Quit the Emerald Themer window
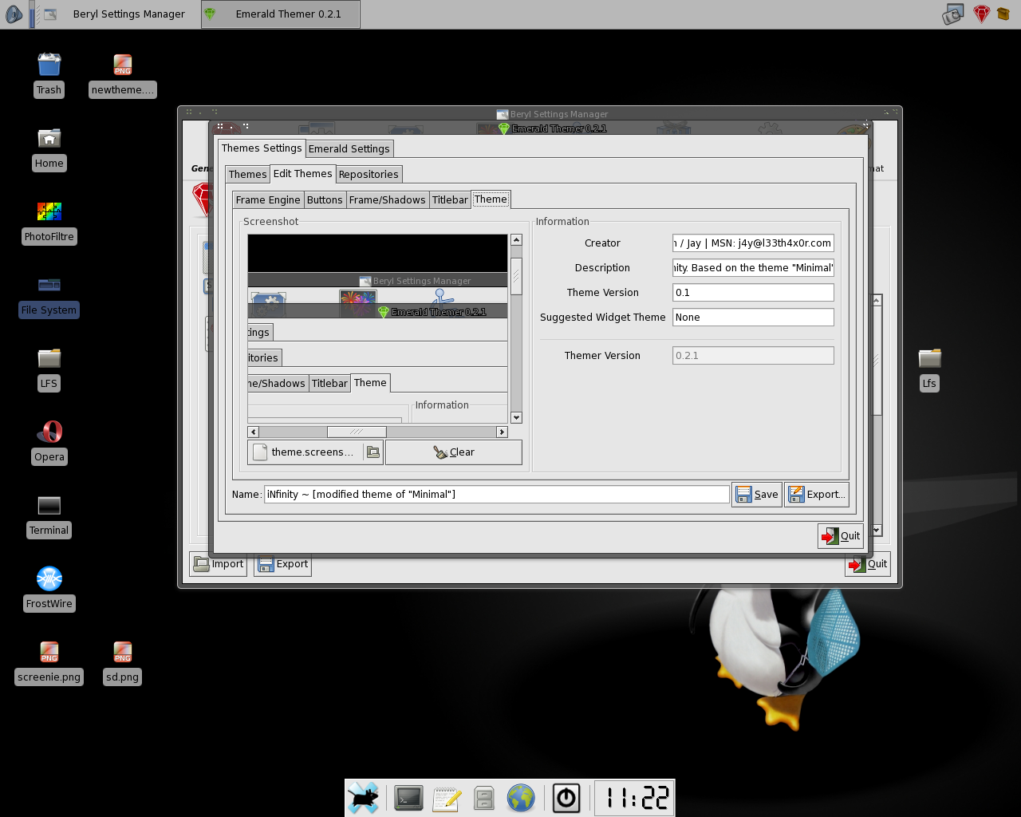This screenshot has height=817, width=1021. (841, 536)
